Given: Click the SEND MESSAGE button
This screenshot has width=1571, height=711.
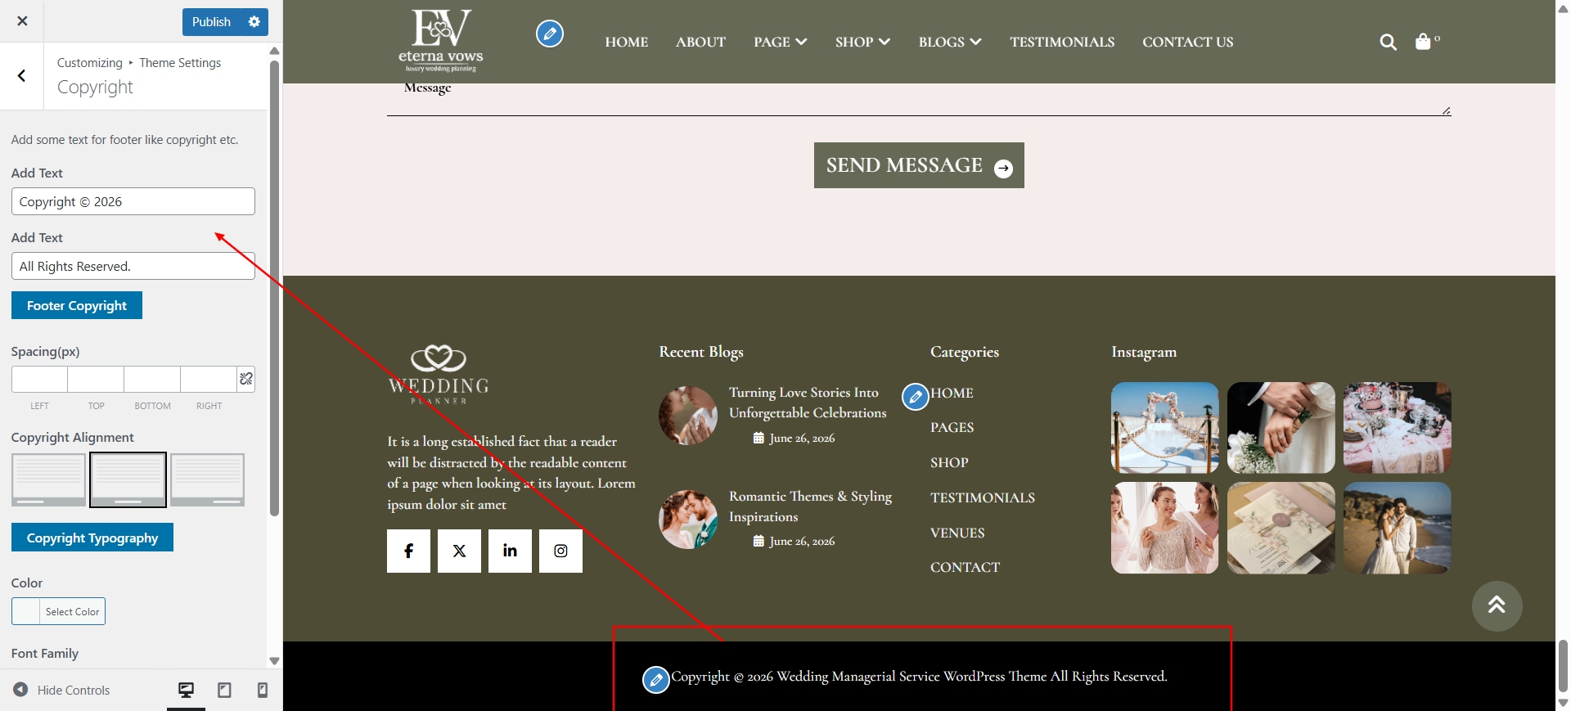Looking at the screenshot, I should 919,165.
